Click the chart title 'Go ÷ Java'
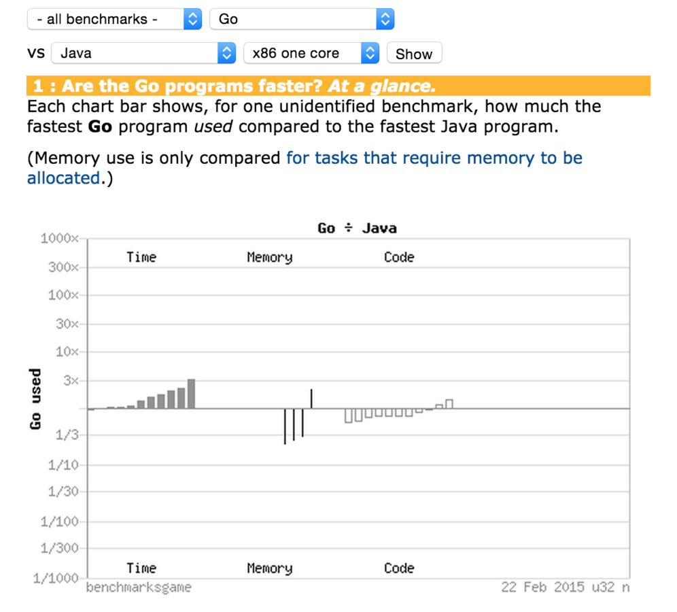Viewport: 677px width, 612px height. pos(357,228)
